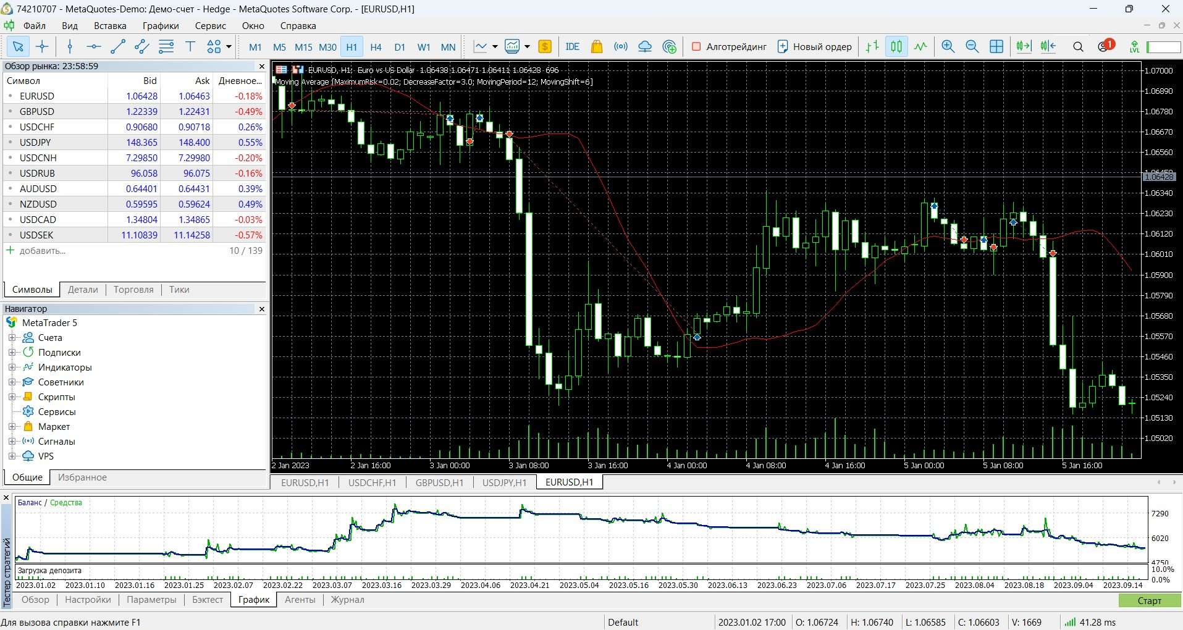Screen dimensions: 1183x630
Task: Switch to GBPUSD,H1 chart tab
Action: [439, 482]
